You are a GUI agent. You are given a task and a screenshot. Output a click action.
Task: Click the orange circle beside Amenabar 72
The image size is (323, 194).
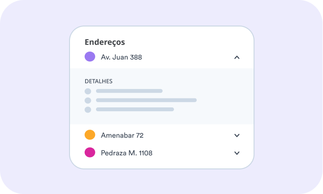click(90, 135)
